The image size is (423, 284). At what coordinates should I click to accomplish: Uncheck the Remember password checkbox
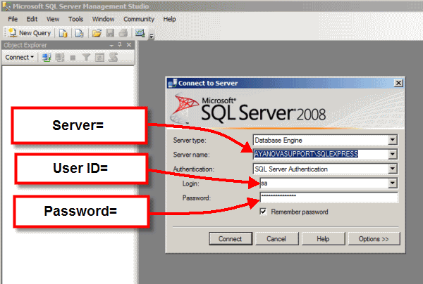coord(263,212)
